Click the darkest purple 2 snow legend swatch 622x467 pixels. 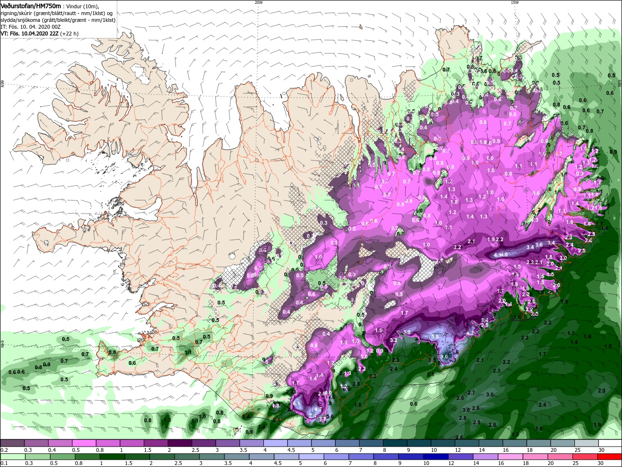[x=179, y=443]
